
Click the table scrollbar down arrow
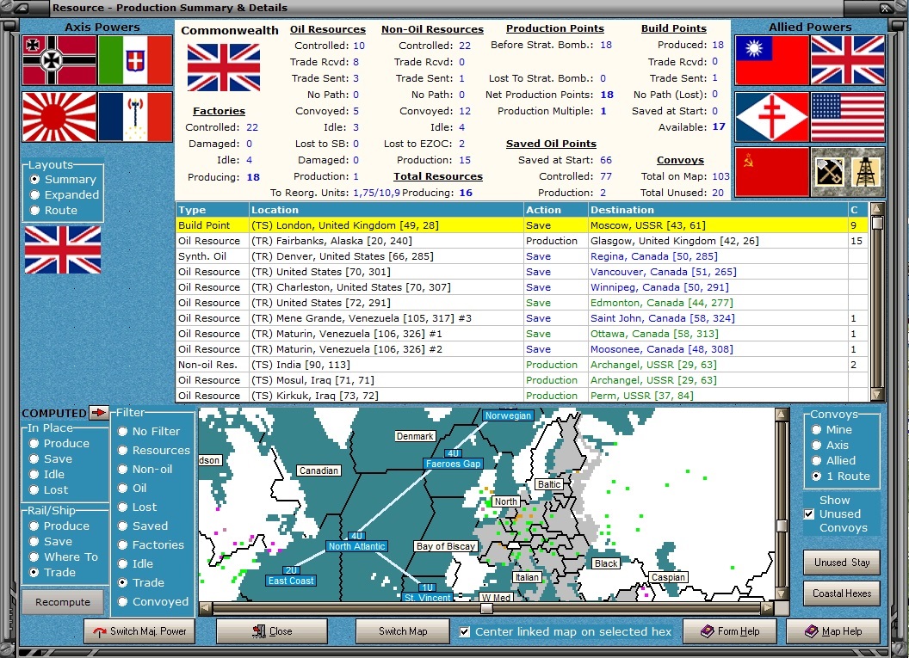click(x=877, y=395)
